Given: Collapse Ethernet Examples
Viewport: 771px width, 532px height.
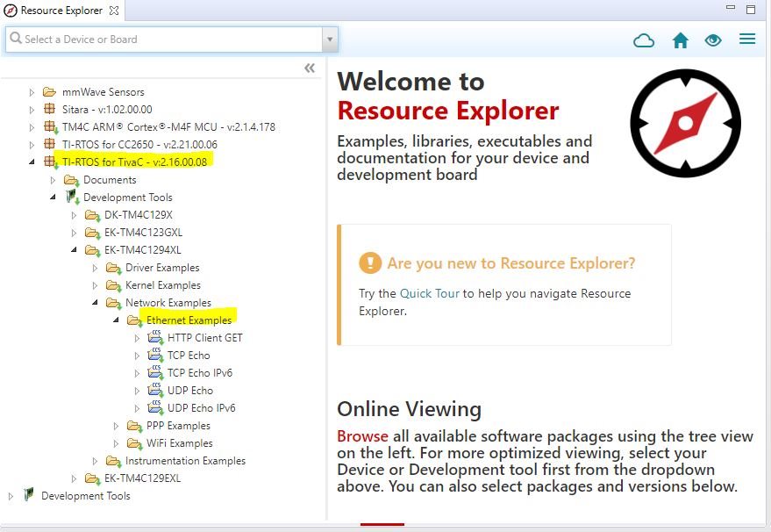Looking at the screenshot, I should pyautogui.click(x=116, y=320).
